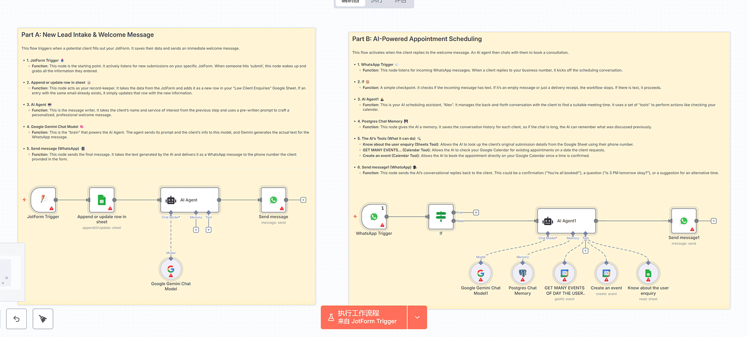The height and width of the screenshot is (337, 748).
Task: Expand the execute workflow trigger dropdown arrow
Action: [417, 317]
